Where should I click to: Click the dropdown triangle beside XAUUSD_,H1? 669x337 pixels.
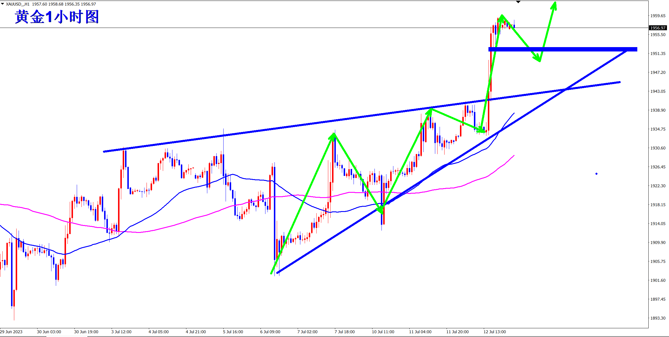click(x=3, y=4)
